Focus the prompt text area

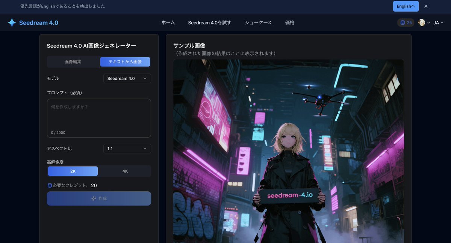point(99,118)
